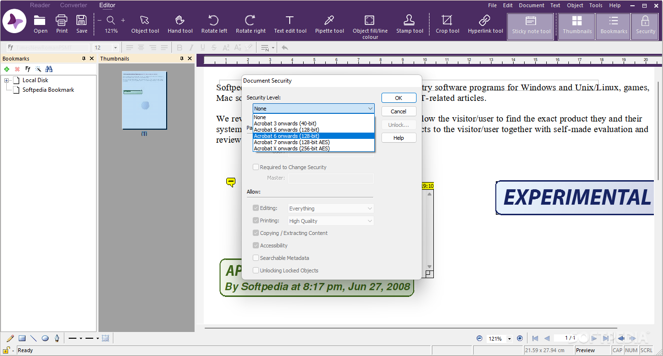Click Rotate left
The height and width of the screenshot is (356, 663).
click(x=214, y=25)
